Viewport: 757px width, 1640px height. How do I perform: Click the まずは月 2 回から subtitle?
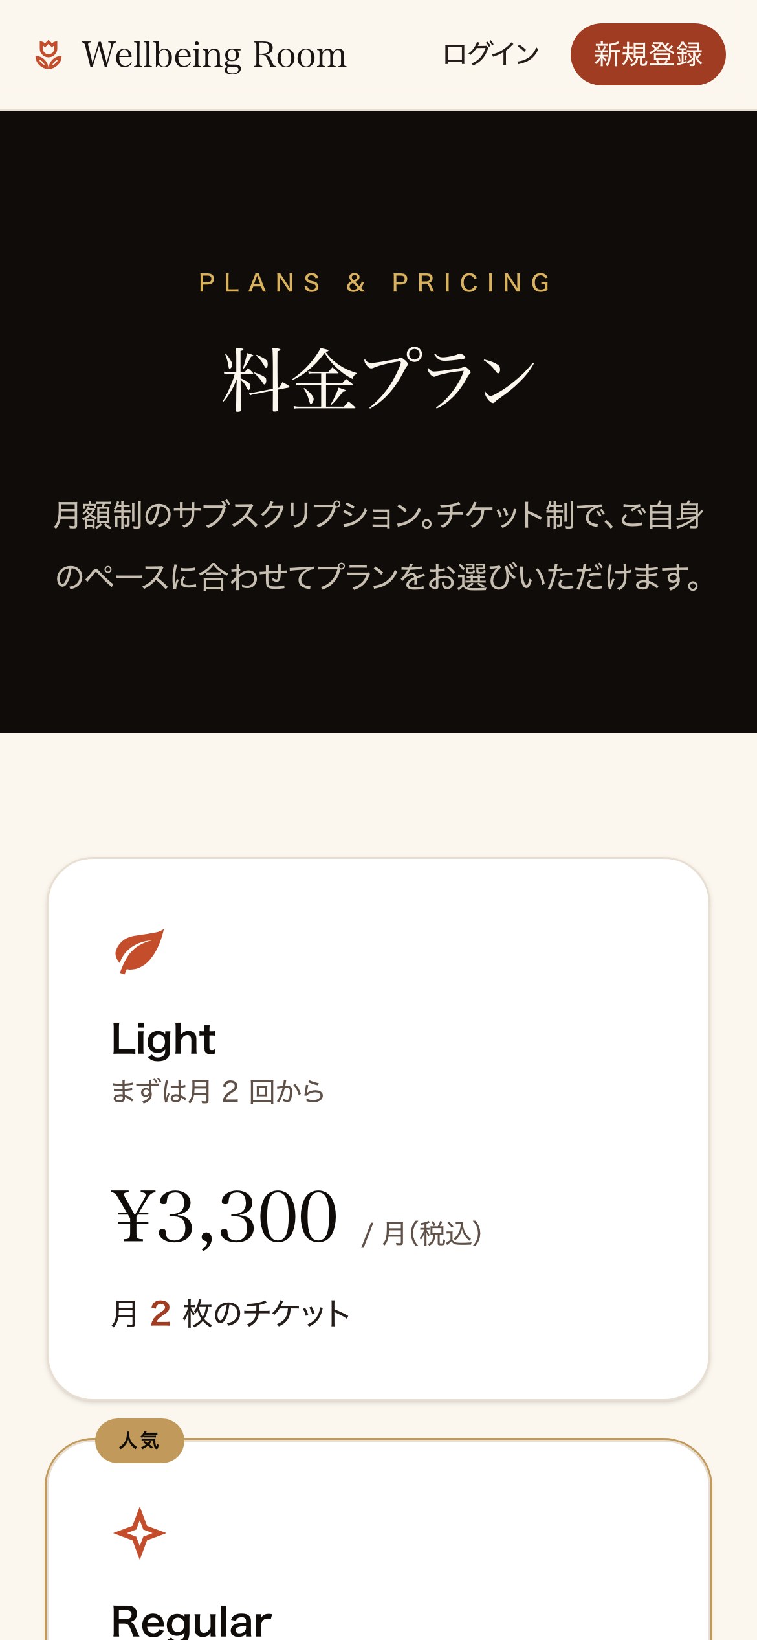click(217, 1091)
